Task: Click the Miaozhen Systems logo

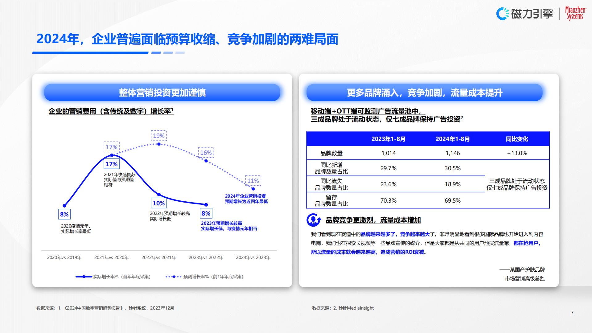Action: (x=575, y=14)
